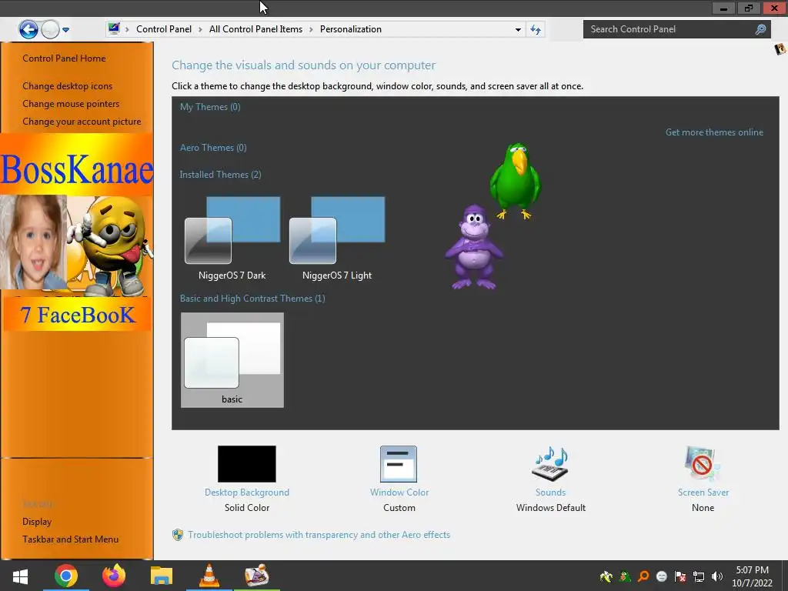Click the green parrot character
The image size is (788, 591).
(x=516, y=181)
